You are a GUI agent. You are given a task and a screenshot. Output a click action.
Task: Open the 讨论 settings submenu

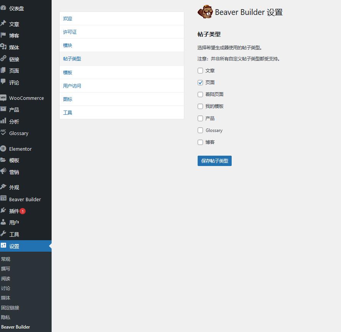pyautogui.click(x=5, y=288)
